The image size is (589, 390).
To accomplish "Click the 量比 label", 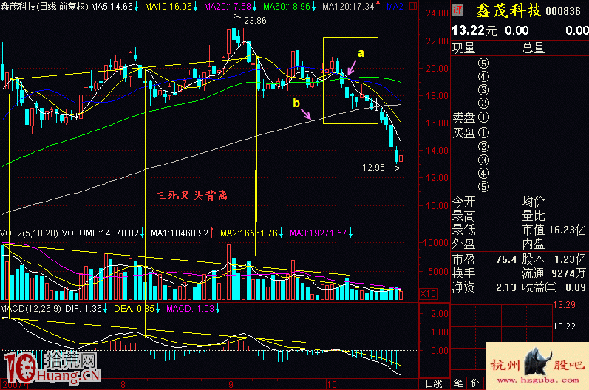I will click(533, 216).
